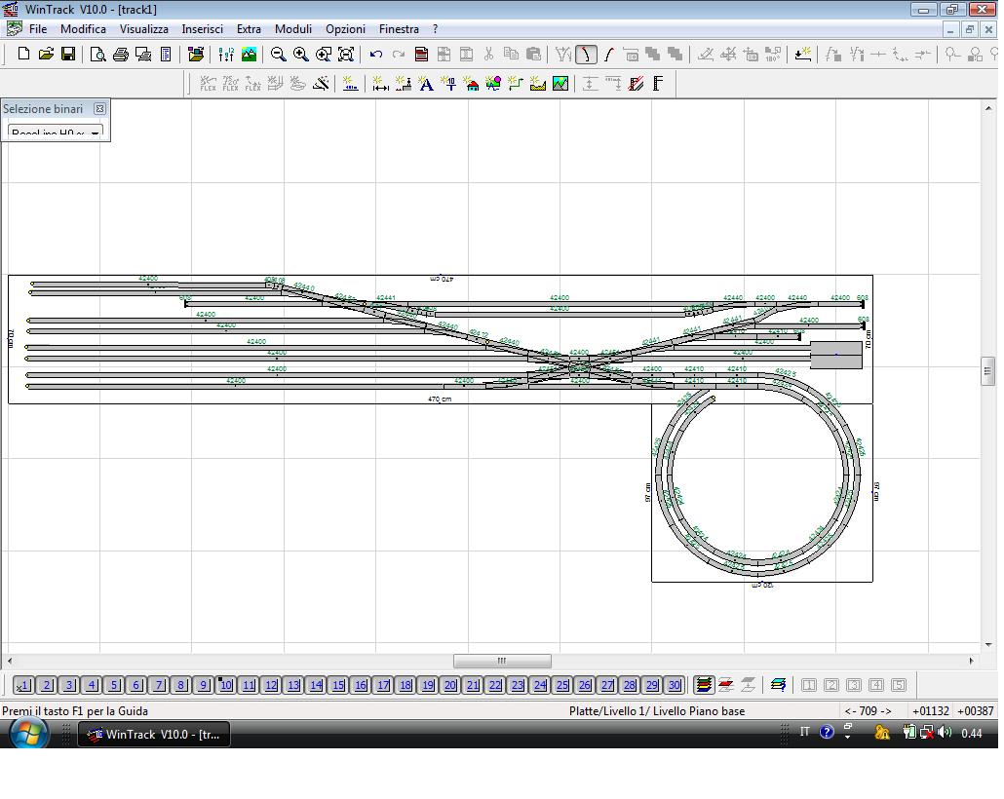
Task: Click the status text 'Premi il tasto F1 per la Guida'
Action: [x=75, y=710]
